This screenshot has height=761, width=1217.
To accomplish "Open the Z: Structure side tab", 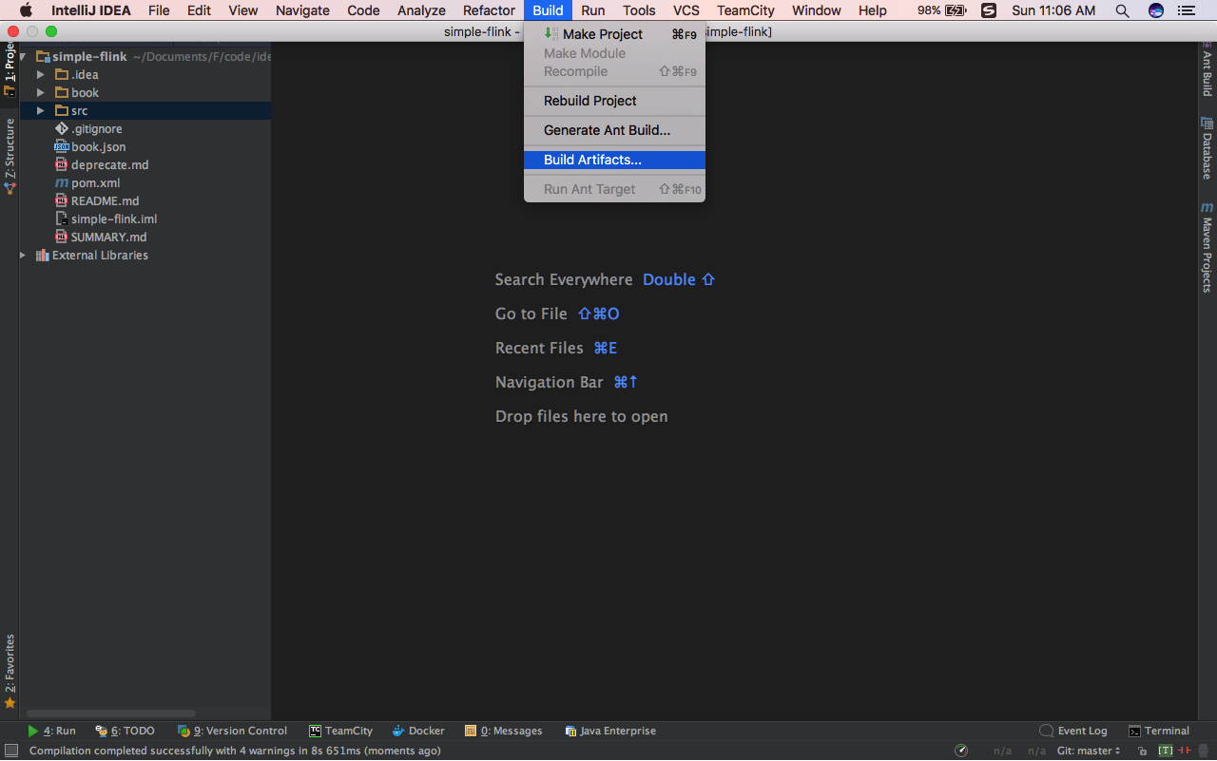I will point(10,157).
